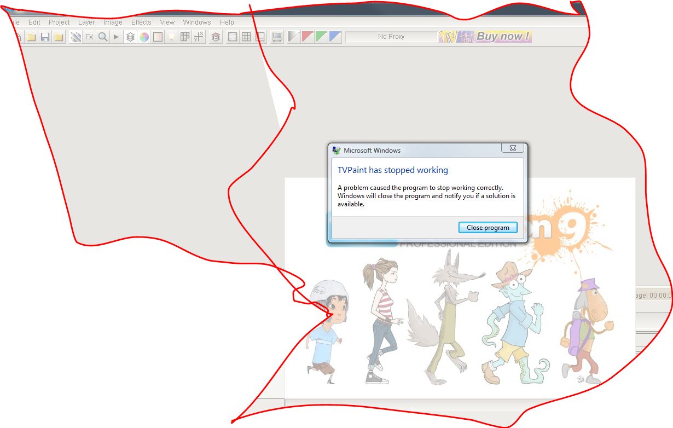Click the monitor display icon

click(277, 37)
